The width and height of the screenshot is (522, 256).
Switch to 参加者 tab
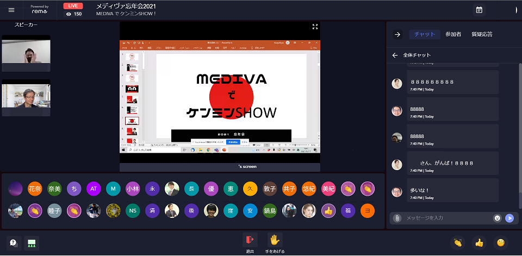(453, 34)
